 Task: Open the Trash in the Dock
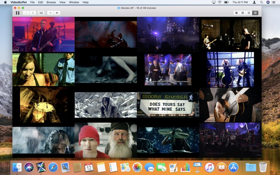(263, 167)
